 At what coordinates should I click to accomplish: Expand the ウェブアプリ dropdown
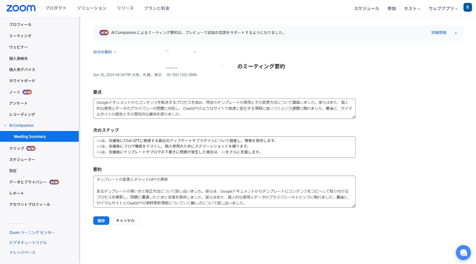pos(443,9)
